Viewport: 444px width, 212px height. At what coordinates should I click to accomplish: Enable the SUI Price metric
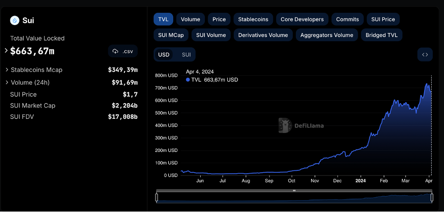(x=383, y=19)
